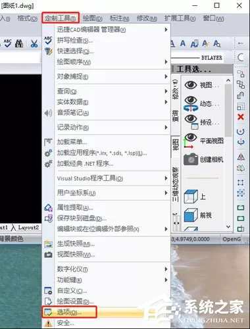This screenshot has height=329, width=250.
Task: Select 保存块到磁盘(D)... entry
Action: [106, 218]
